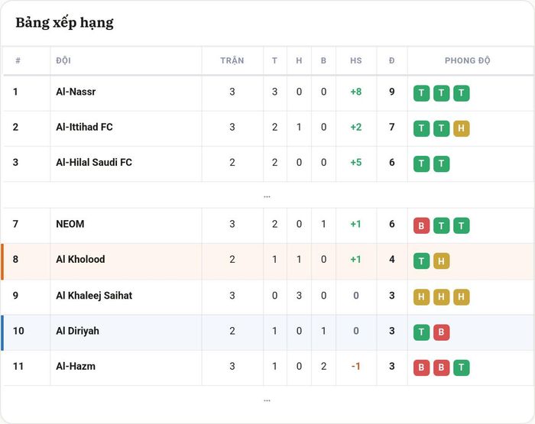Viewport: 535px width, 424px height.
Task: Click Al-Nassr's first green T form badge
Action: click(x=421, y=93)
